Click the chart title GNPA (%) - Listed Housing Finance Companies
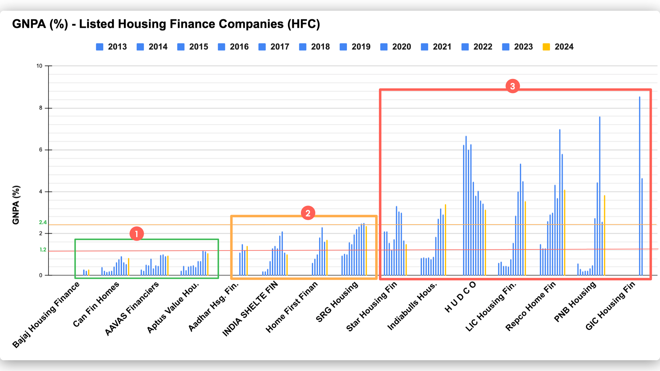Viewport: 660px width, 371px height. (x=166, y=24)
